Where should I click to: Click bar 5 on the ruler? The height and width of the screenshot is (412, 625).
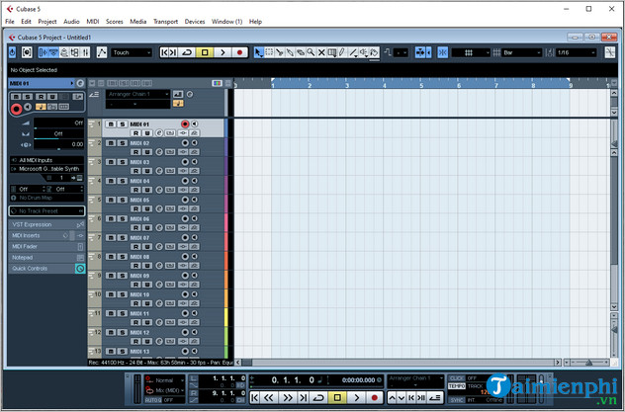pos(421,85)
